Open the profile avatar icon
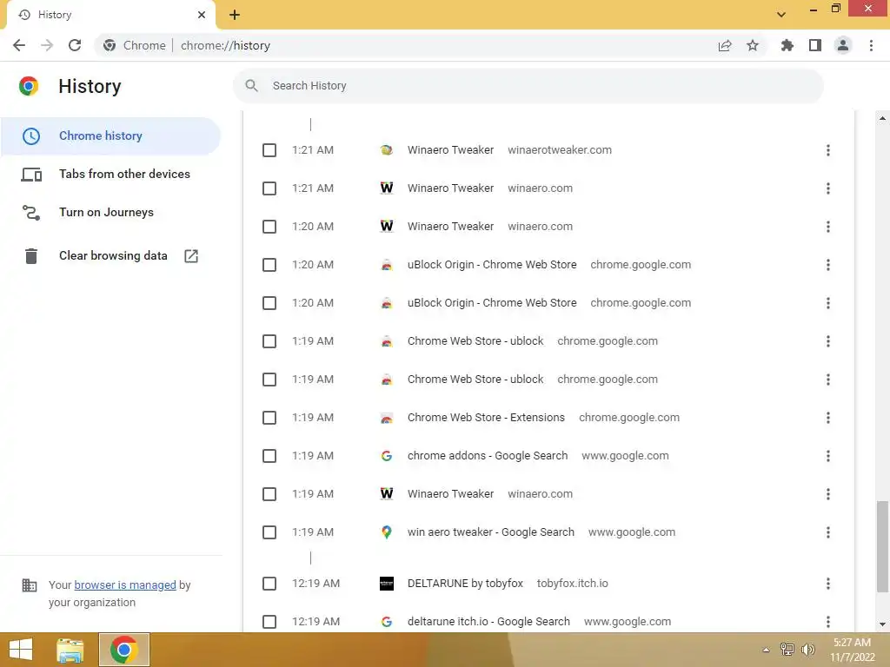This screenshot has height=667, width=890. pos(843,45)
